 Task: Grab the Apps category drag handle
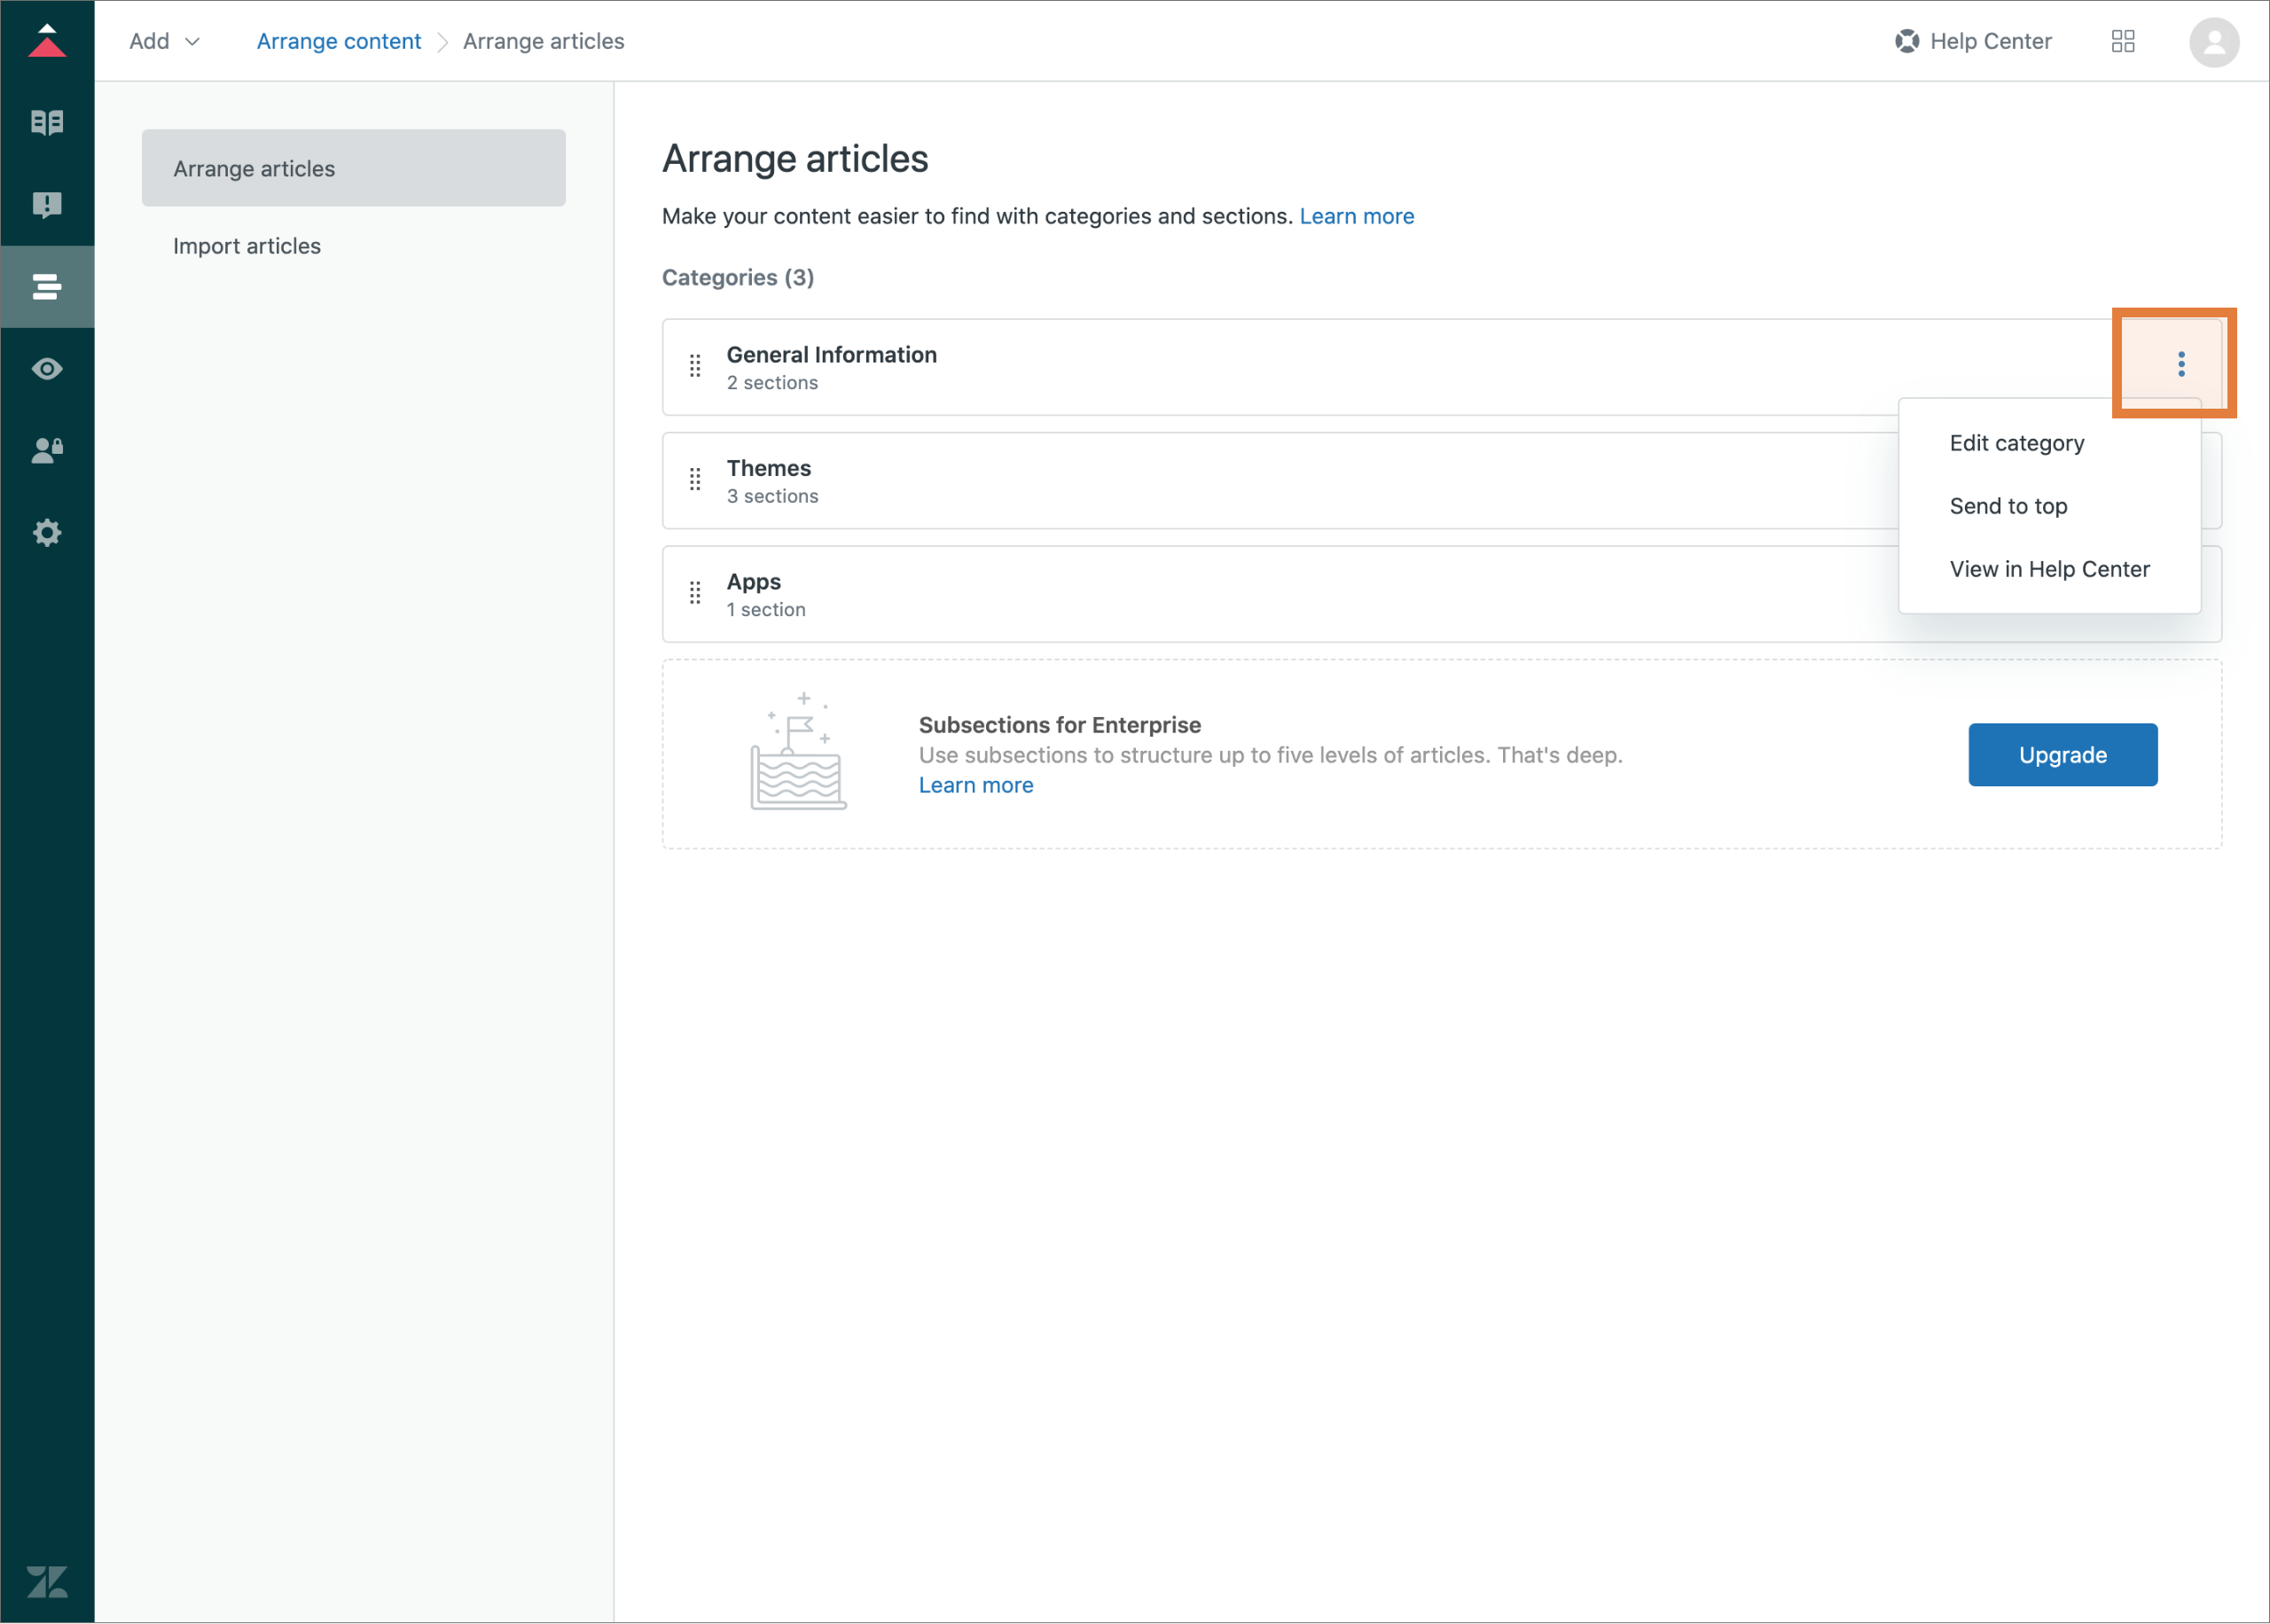click(695, 594)
